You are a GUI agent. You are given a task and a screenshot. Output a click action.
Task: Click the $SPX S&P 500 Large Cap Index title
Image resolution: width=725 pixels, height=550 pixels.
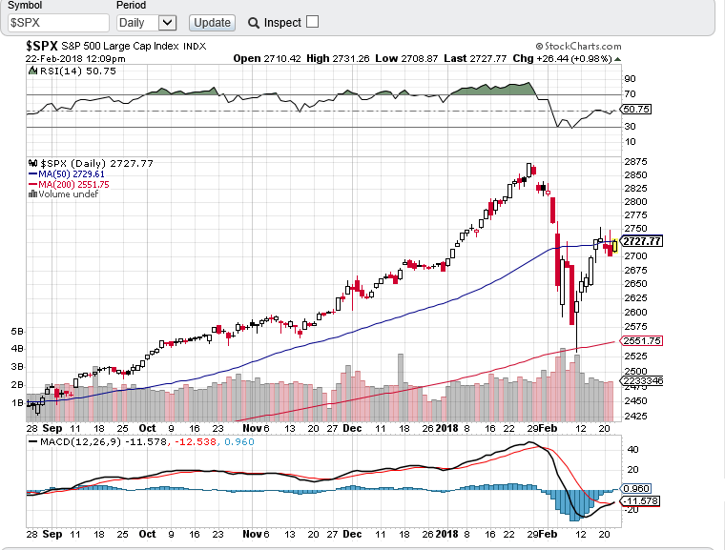click(x=116, y=46)
